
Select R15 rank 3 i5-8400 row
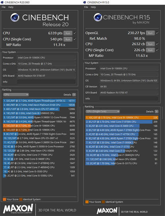(122, 126)
